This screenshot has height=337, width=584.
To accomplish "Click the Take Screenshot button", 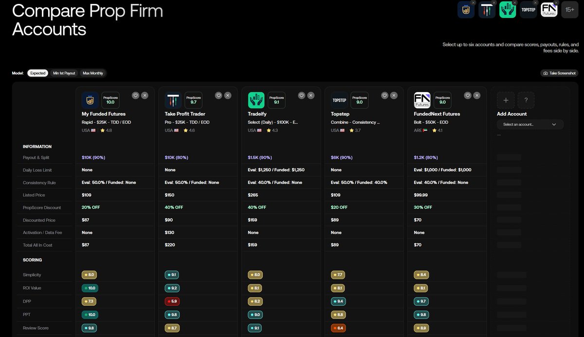I will click(x=560, y=73).
